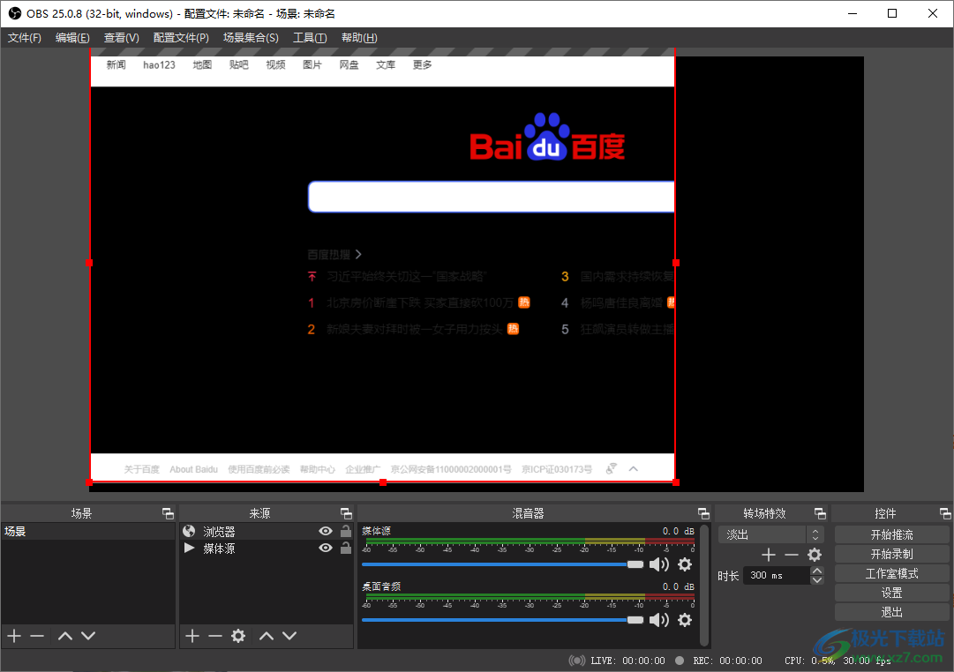Click 更多 link in preview
This screenshot has width=954, height=672.
(422, 64)
